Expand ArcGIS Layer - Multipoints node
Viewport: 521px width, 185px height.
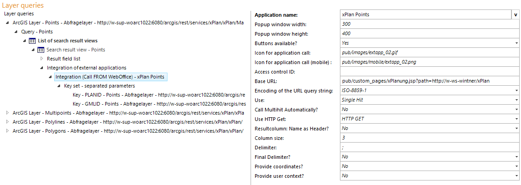8,113
